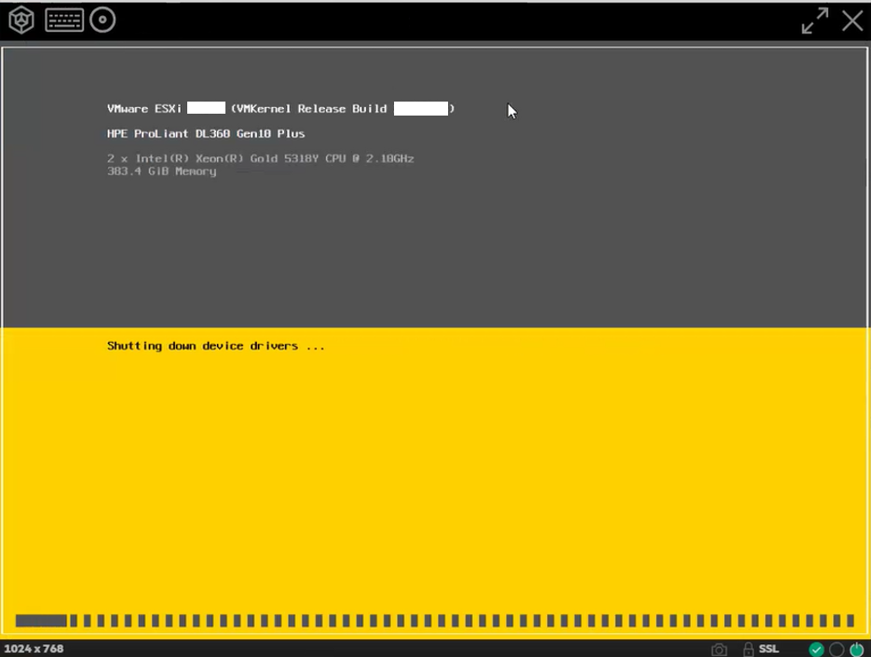
Task: Click the green checkmark health status icon
Action: [x=816, y=650]
